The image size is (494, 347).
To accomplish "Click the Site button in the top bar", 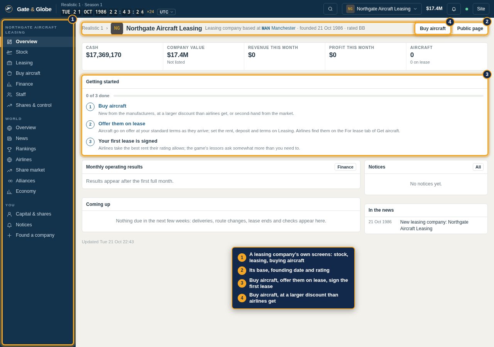I will (481, 9).
